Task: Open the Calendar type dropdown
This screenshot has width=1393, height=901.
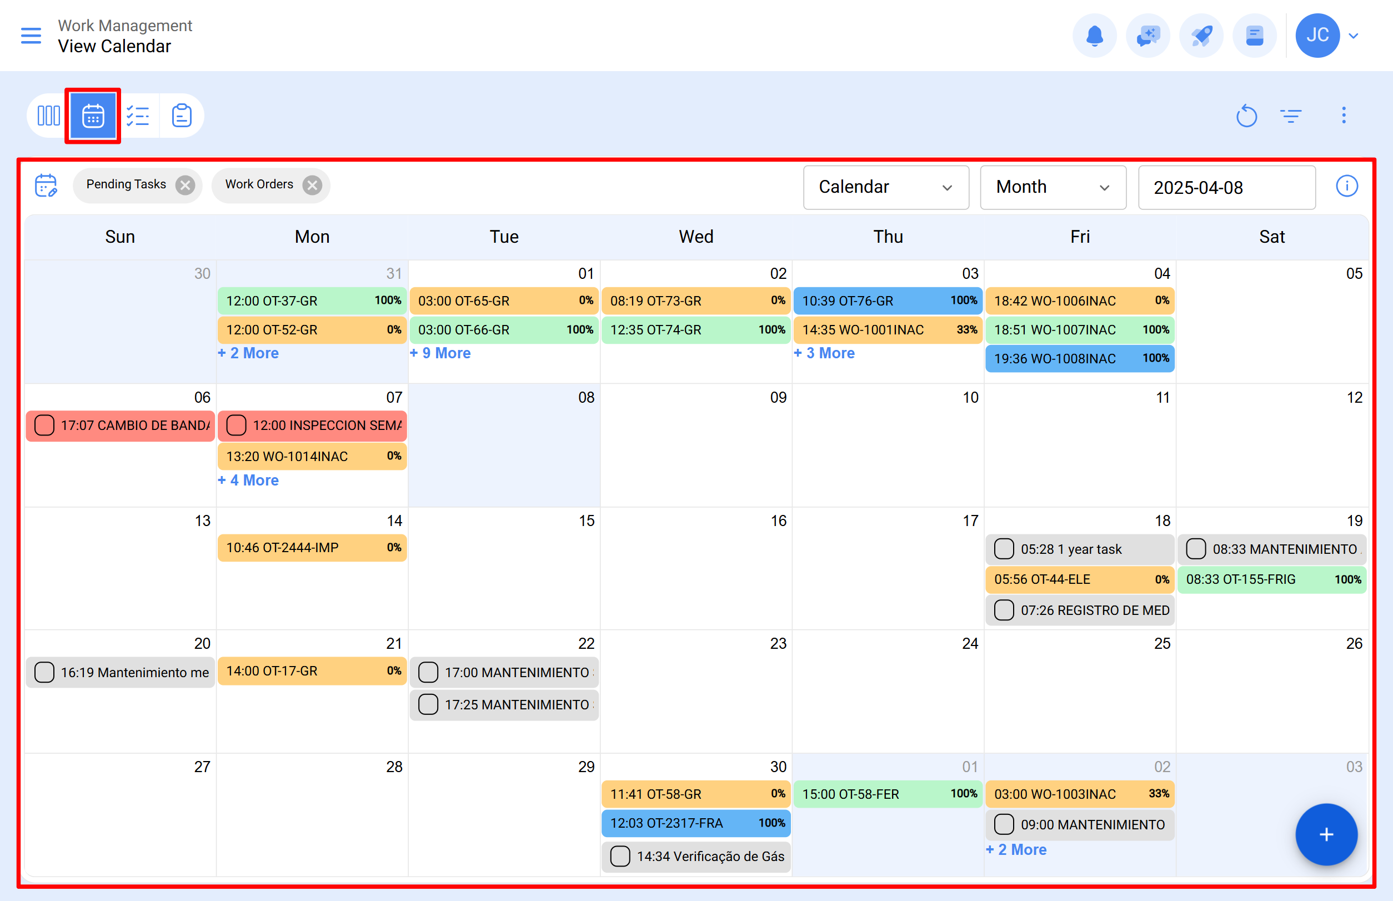Action: (886, 187)
